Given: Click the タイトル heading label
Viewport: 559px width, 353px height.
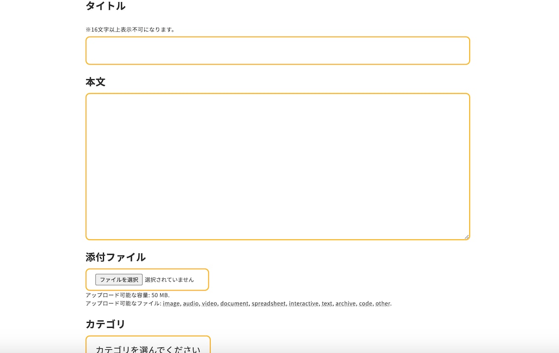Looking at the screenshot, I should 105,6.
